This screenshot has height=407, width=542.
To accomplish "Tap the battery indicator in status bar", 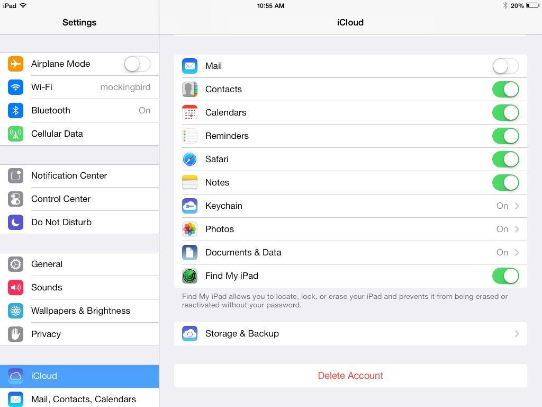I will click(x=532, y=6).
